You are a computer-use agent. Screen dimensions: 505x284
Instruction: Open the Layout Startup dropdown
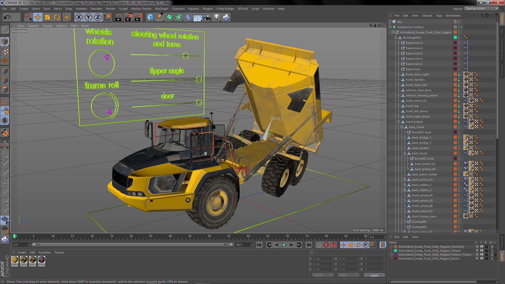pos(481,8)
